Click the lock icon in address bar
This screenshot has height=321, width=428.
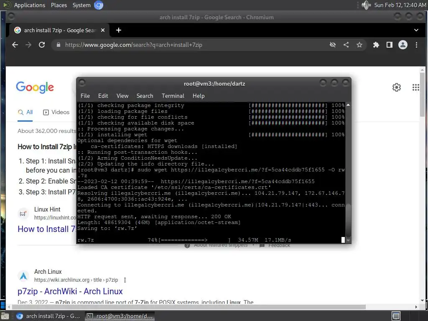click(x=59, y=45)
